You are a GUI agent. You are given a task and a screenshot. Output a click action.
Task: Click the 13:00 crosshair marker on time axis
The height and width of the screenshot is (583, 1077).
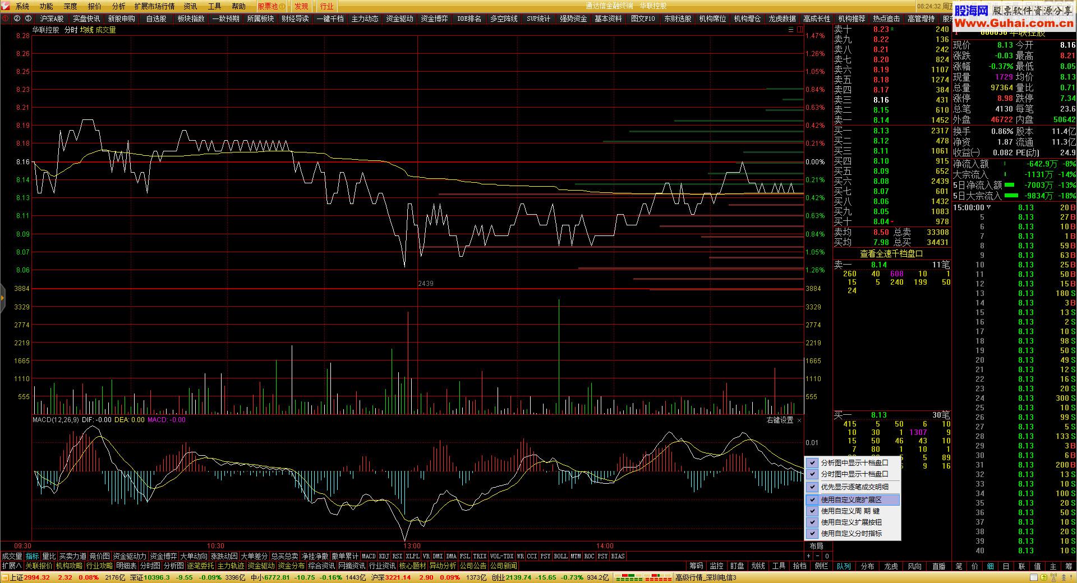(x=412, y=546)
